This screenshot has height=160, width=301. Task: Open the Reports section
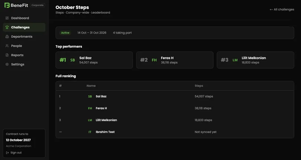coord(24,55)
